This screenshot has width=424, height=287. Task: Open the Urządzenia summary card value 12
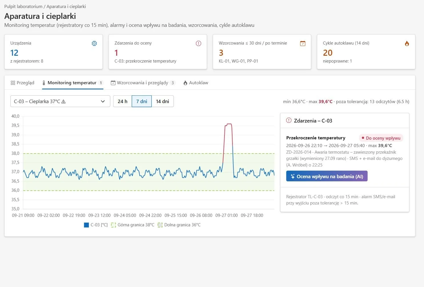pos(14,53)
